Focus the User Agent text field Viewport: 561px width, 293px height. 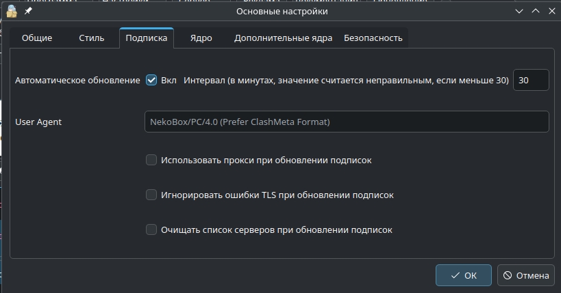tap(346, 122)
